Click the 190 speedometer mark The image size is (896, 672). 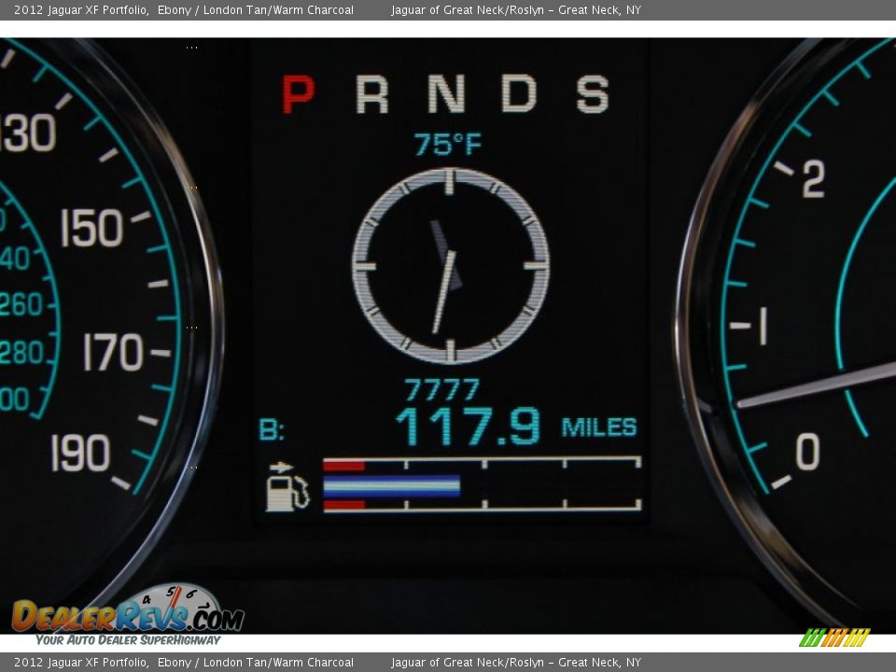(80, 454)
